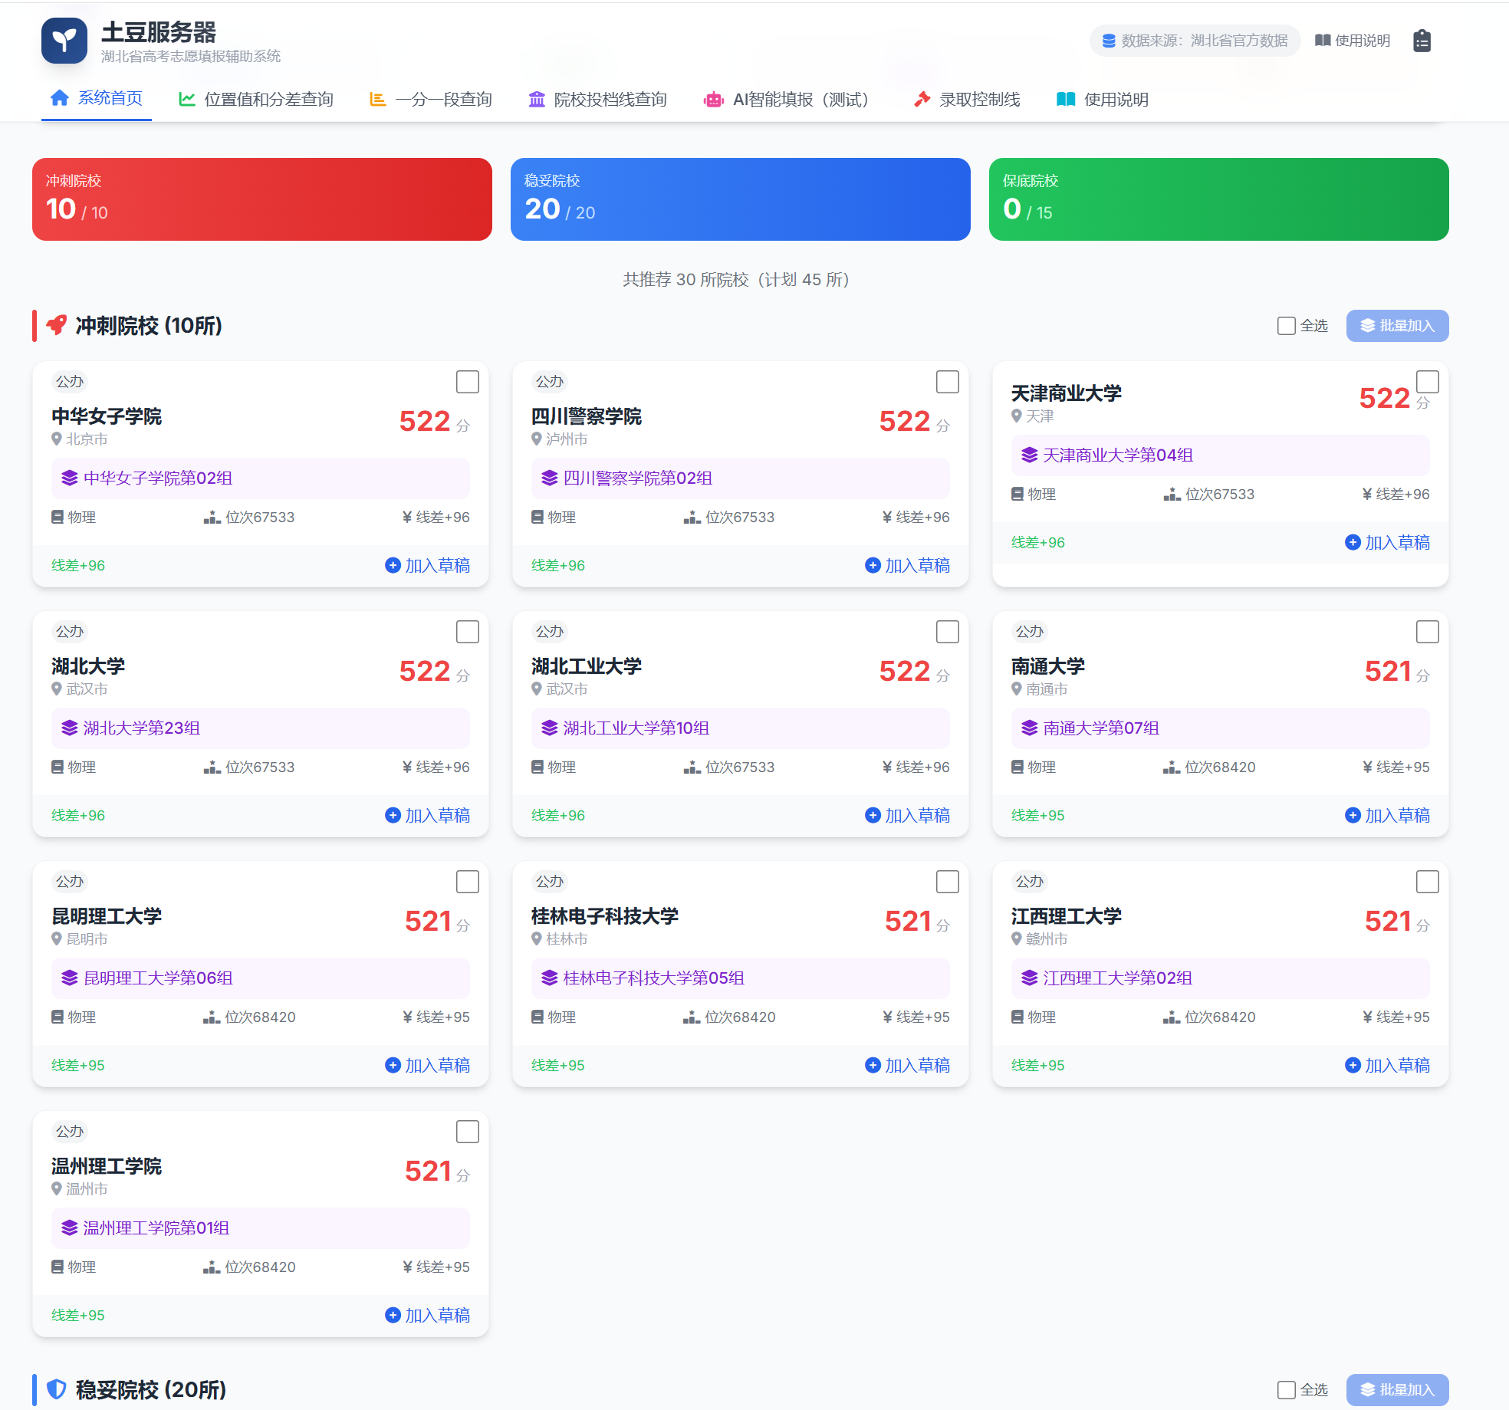Switch to 院校投档线查询 tab

(x=598, y=99)
